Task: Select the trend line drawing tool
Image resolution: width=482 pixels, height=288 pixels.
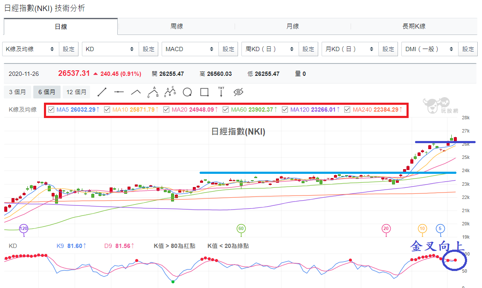Action: point(102,92)
